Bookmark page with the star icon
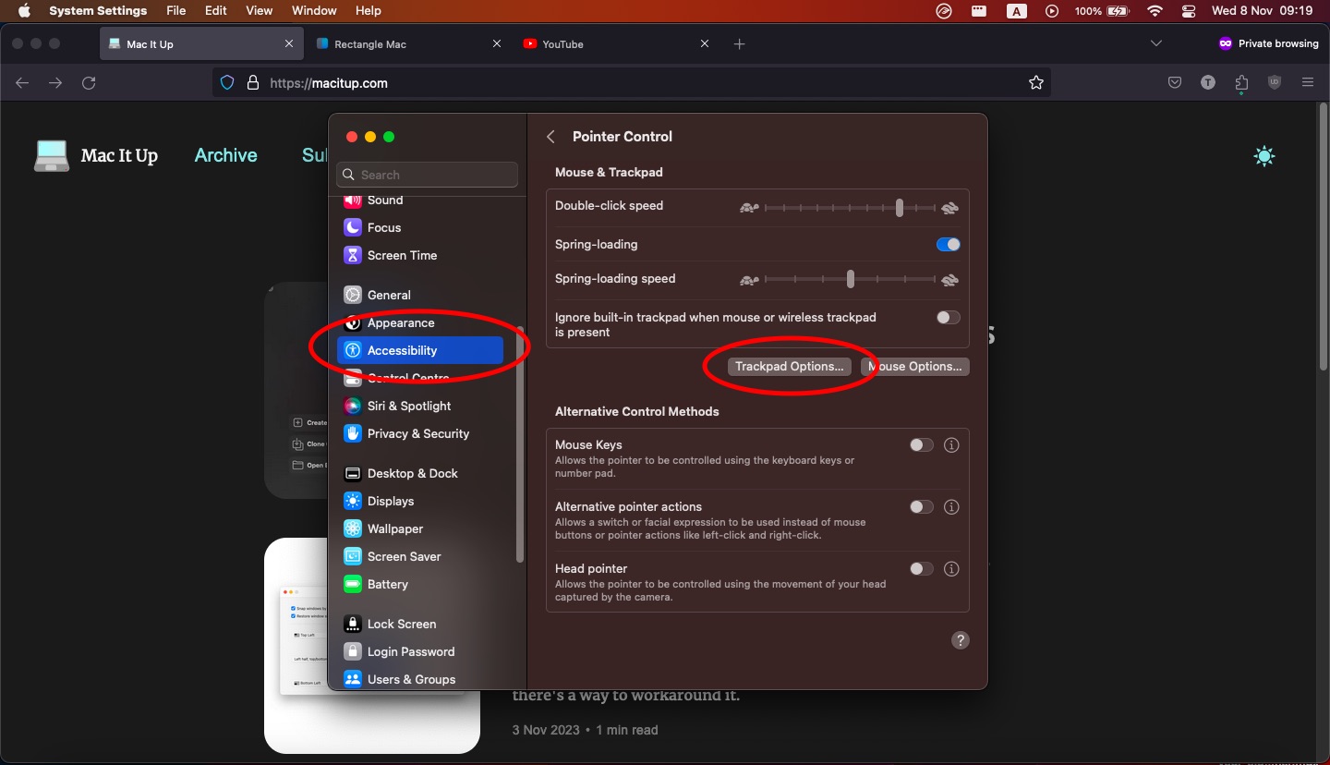1330x765 pixels. click(1036, 83)
